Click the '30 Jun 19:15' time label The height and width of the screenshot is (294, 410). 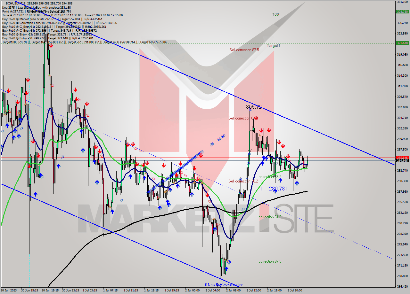(51, 290)
